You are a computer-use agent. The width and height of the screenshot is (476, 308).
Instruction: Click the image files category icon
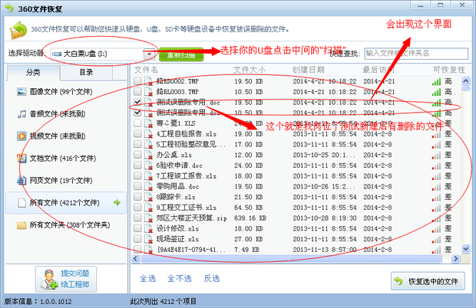point(21,91)
